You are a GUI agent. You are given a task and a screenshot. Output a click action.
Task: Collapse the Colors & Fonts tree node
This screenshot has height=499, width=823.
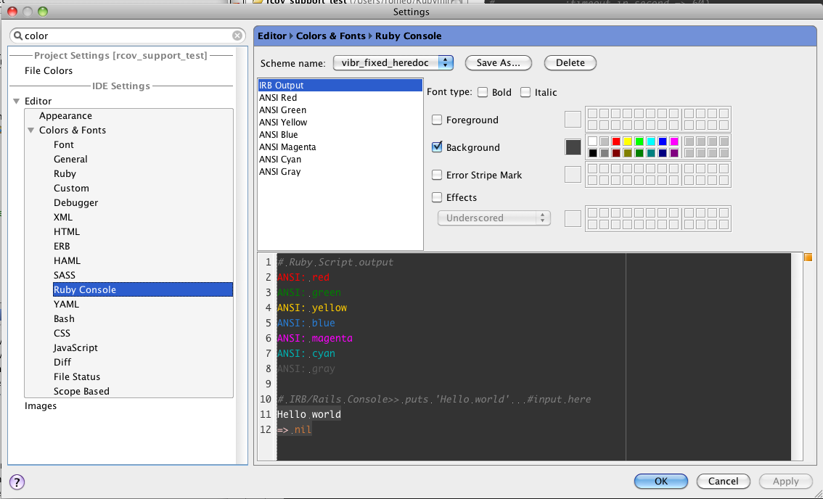pyautogui.click(x=31, y=130)
